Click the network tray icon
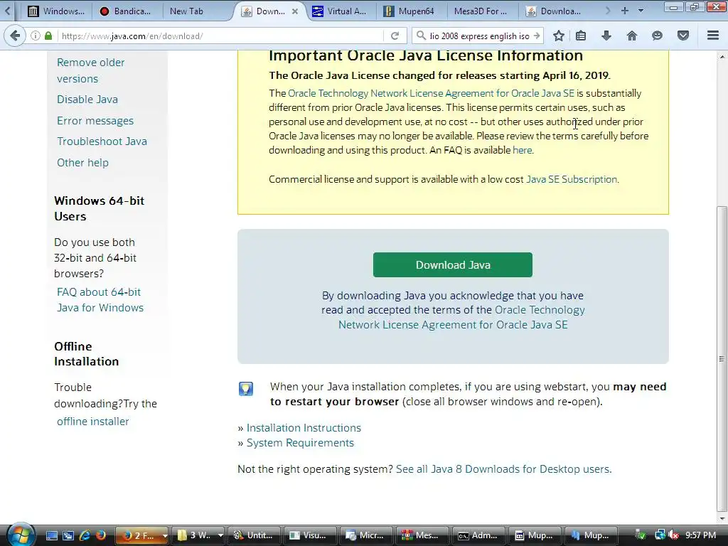728x546 pixels. (x=660, y=535)
